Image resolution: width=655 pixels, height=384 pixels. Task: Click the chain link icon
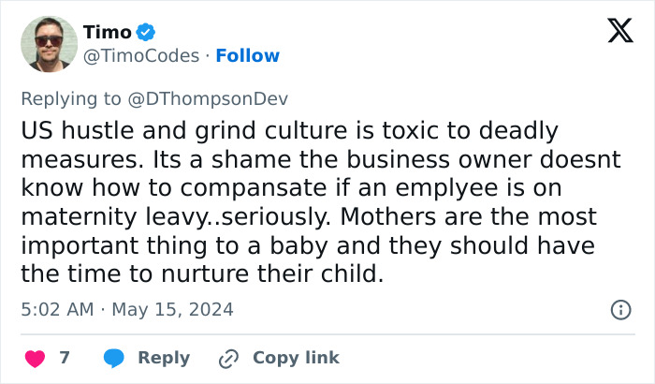(228, 358)
